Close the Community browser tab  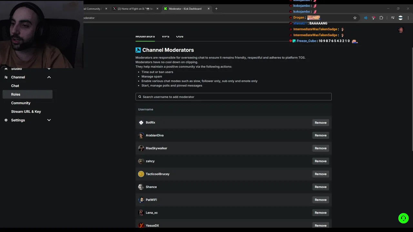[x=106, y=9]
